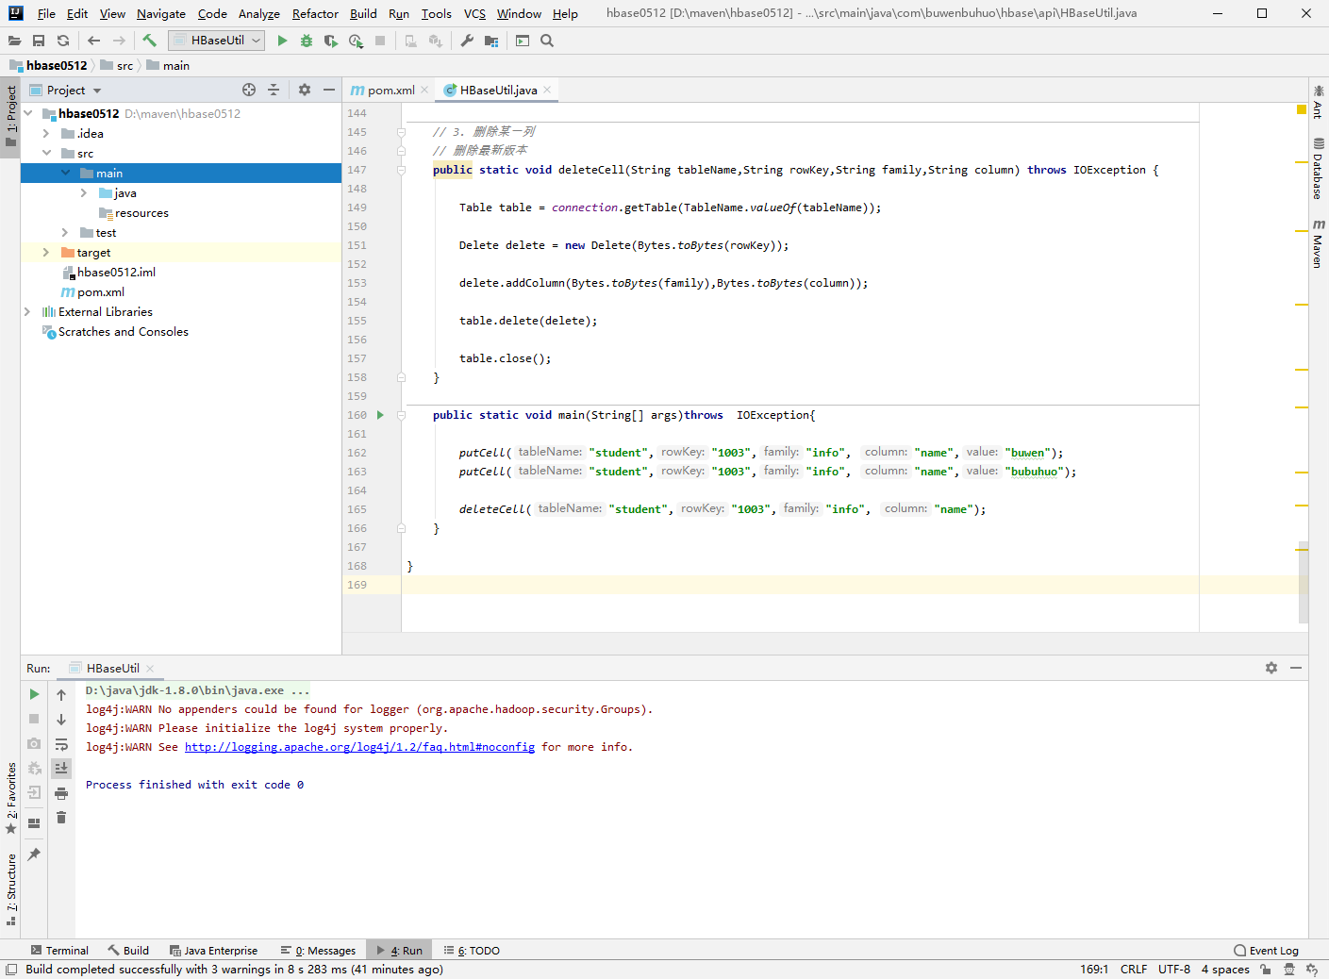Open Project panel gear options

point(304,90)
